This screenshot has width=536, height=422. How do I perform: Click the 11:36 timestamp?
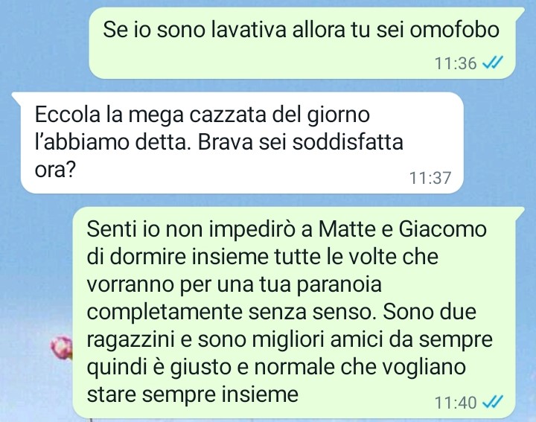pos(456,63)
